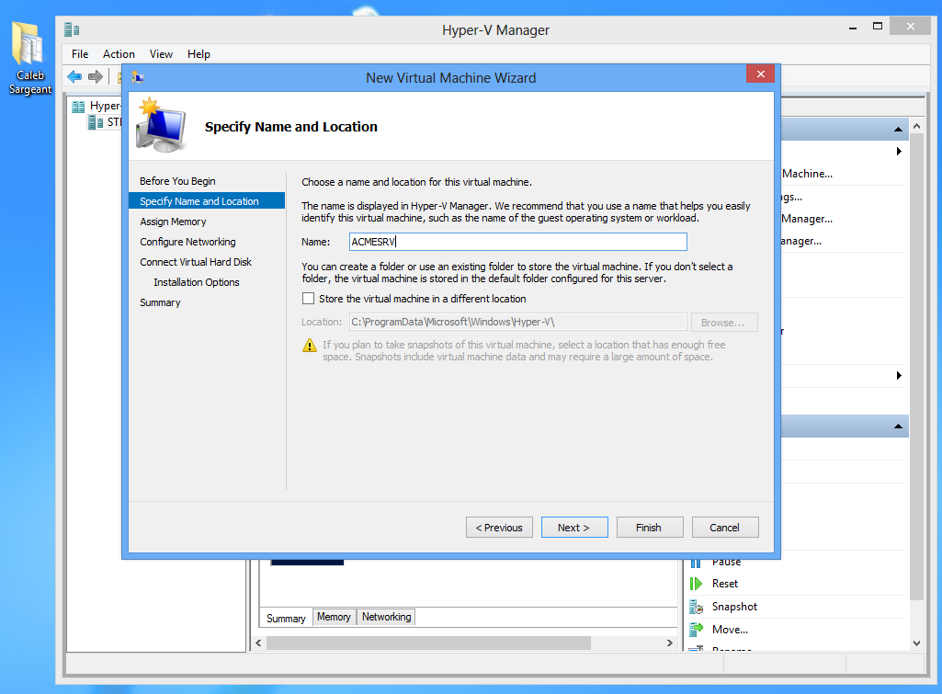Click the Hyper-V Manager title bar icon

coord(72,28)
